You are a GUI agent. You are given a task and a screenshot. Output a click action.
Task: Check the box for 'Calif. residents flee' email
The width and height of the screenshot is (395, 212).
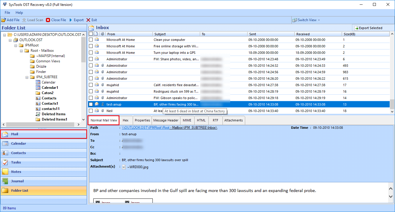[91, 85]
